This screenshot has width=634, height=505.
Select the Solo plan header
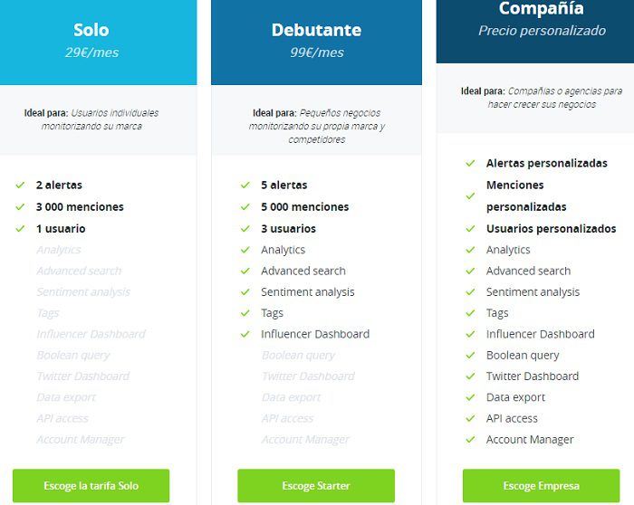[x=91, y=31]
